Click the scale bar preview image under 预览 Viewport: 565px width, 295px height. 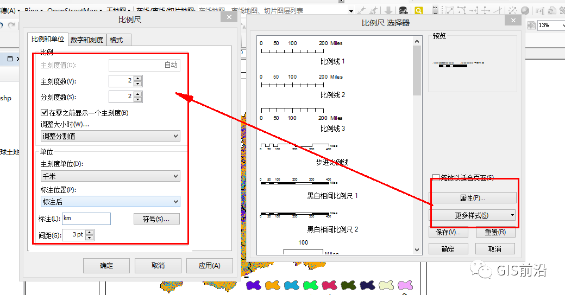click(x=459, y=64)
